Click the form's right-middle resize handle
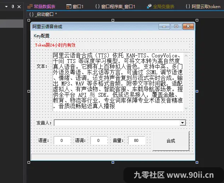The height and width of the screenshot is (183, 224). click(x=197, y=91)
